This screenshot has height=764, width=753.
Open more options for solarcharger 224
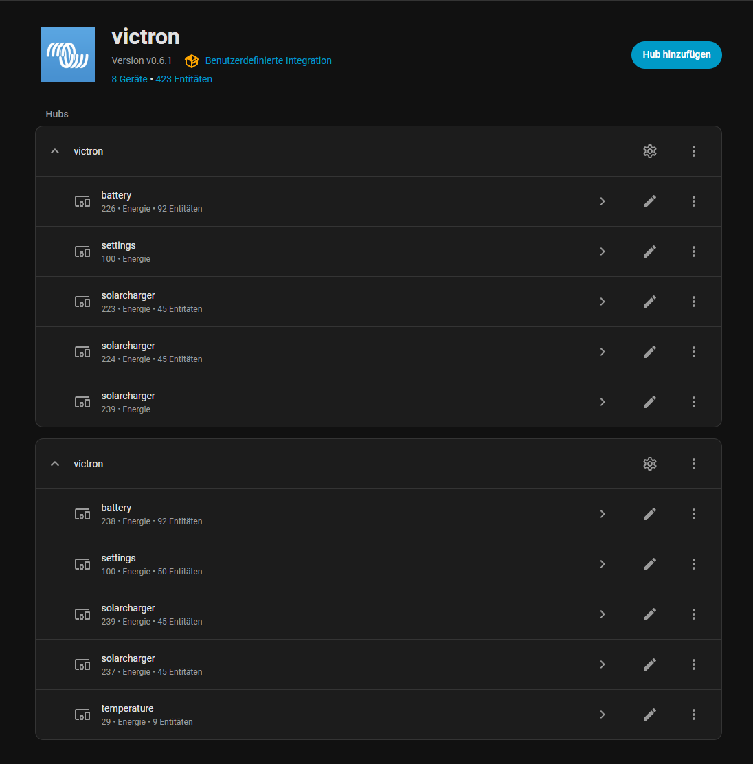click(693, 352)
